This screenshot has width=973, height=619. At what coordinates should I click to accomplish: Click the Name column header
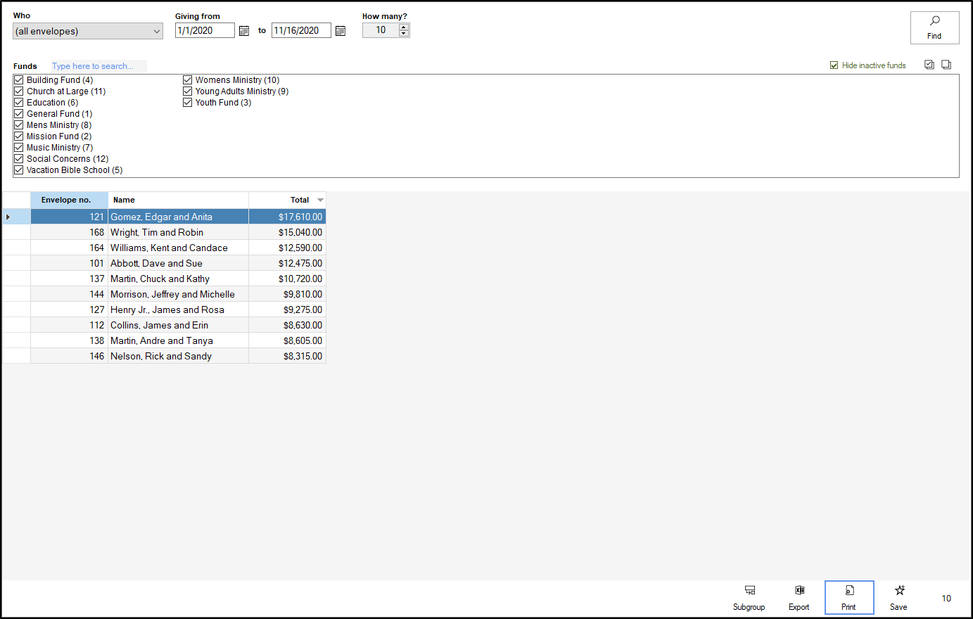178,200
